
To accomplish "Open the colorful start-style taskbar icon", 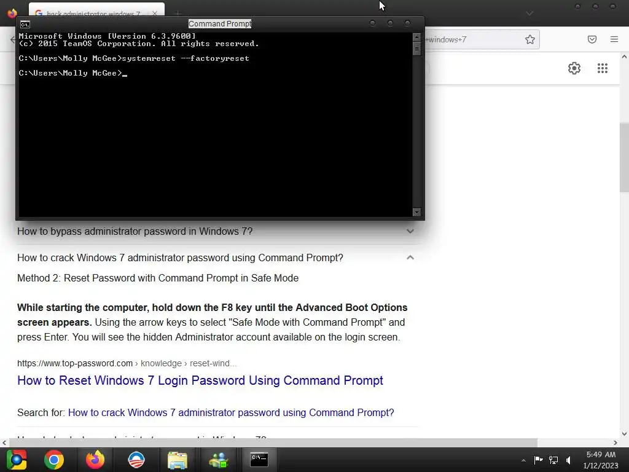I will 17,460.
